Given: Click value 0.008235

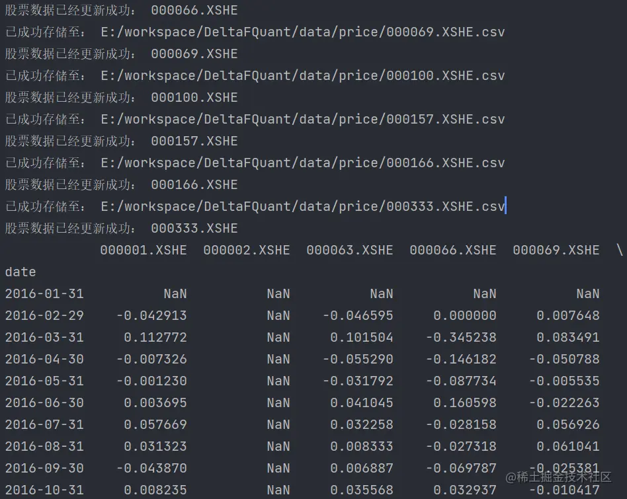Looking at the screenshot, I should (155, 490).
